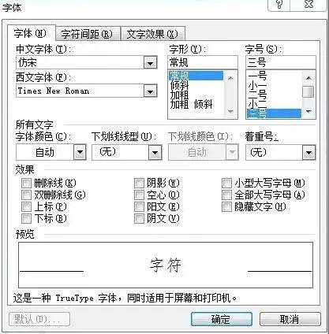Click scroll-up arrow in 字形 list
The image size is (329, 334).
pyautogui.click(x=230, y=78)
